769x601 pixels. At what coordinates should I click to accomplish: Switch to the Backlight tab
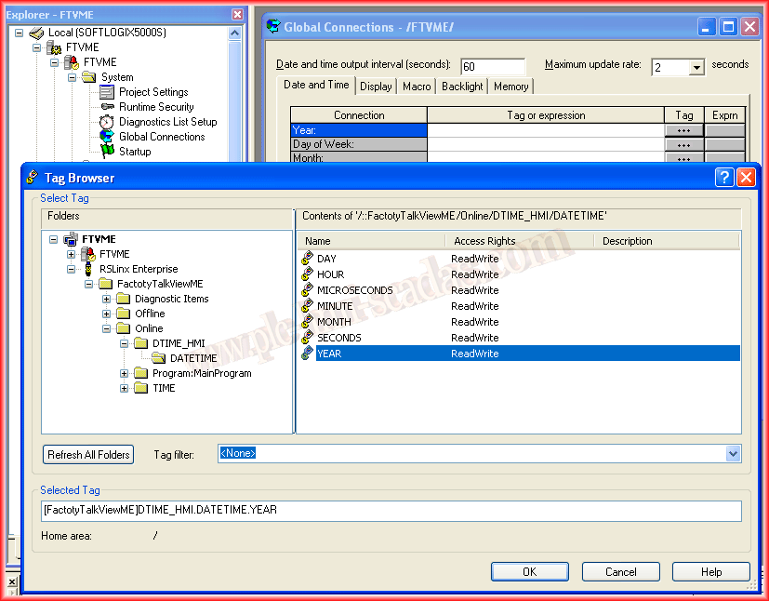462,87
